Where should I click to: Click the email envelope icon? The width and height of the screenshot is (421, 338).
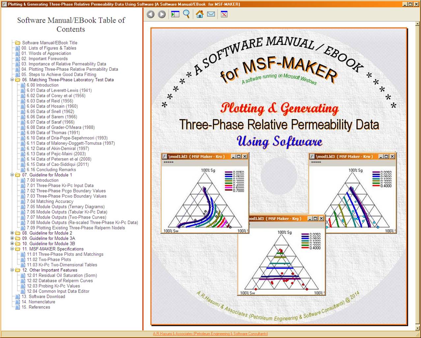(x=211, y=14)
